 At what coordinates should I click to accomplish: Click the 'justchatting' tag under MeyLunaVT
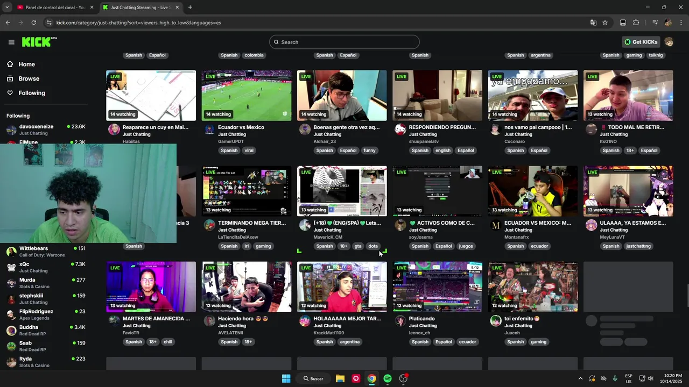point(638,246)
